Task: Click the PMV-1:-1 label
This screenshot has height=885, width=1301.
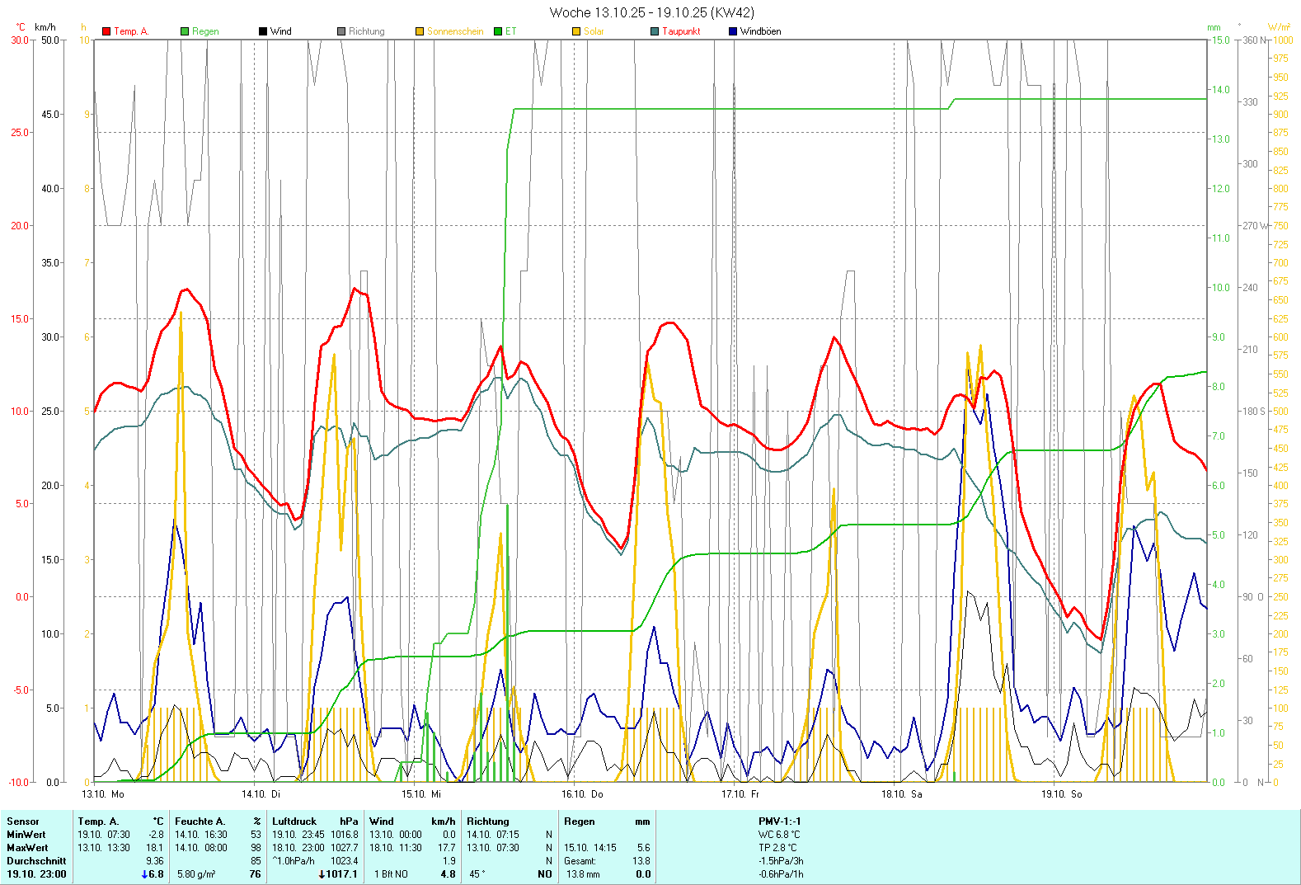Action: click(x=779, y=821)
